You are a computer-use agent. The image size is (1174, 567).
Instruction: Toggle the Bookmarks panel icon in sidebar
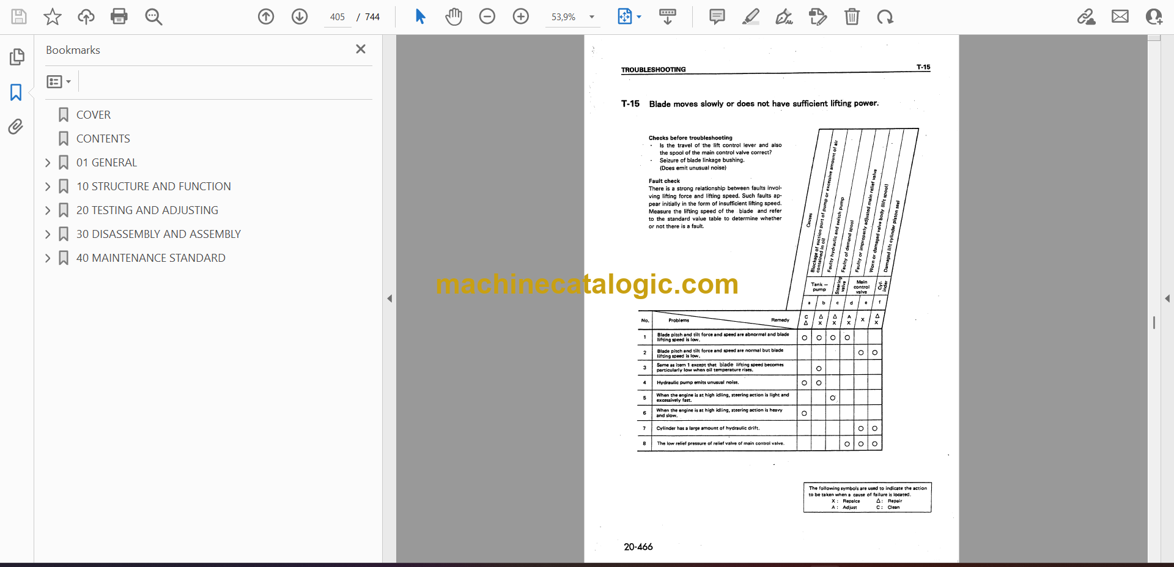pyautogui.click(x=16, y=92)
